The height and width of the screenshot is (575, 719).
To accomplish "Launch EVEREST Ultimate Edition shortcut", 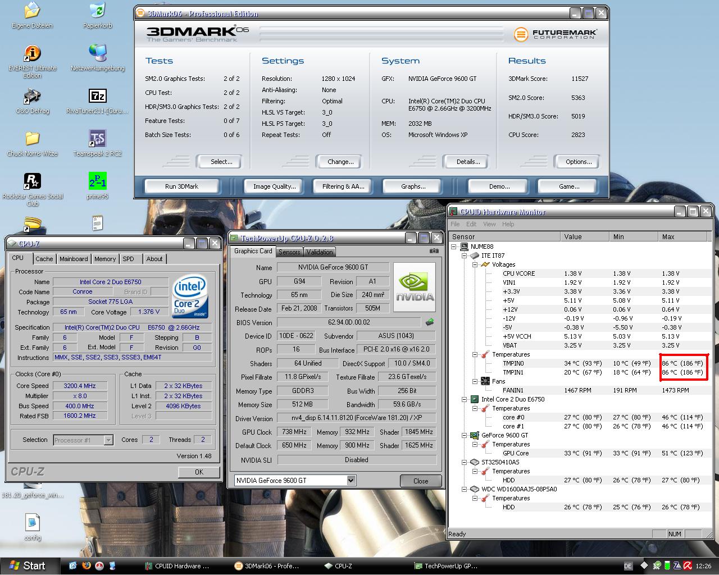I will [32, 62].
